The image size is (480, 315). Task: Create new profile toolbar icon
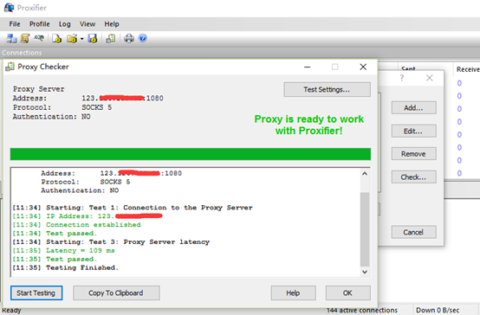click(56, 39)
